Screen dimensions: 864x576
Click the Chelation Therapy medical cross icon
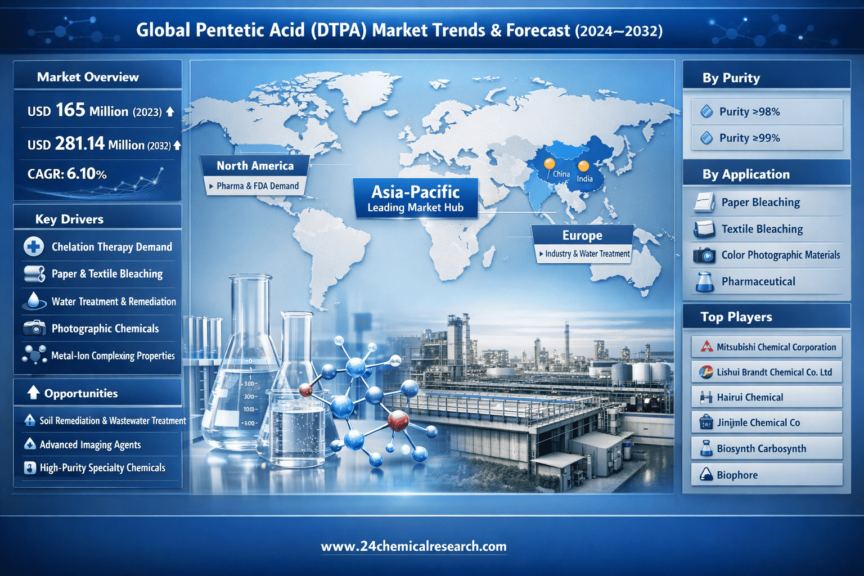pyautogui.click(x=34, y=246)
